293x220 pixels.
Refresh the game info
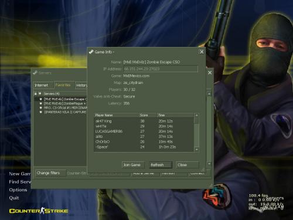coord(161,165)
